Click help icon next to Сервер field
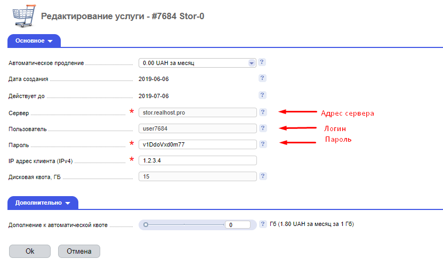Screen dimensions: 443x267 point(263,112)
